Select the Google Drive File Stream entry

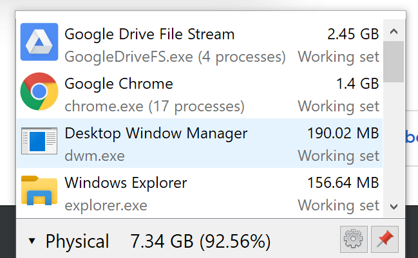(149, 34)
